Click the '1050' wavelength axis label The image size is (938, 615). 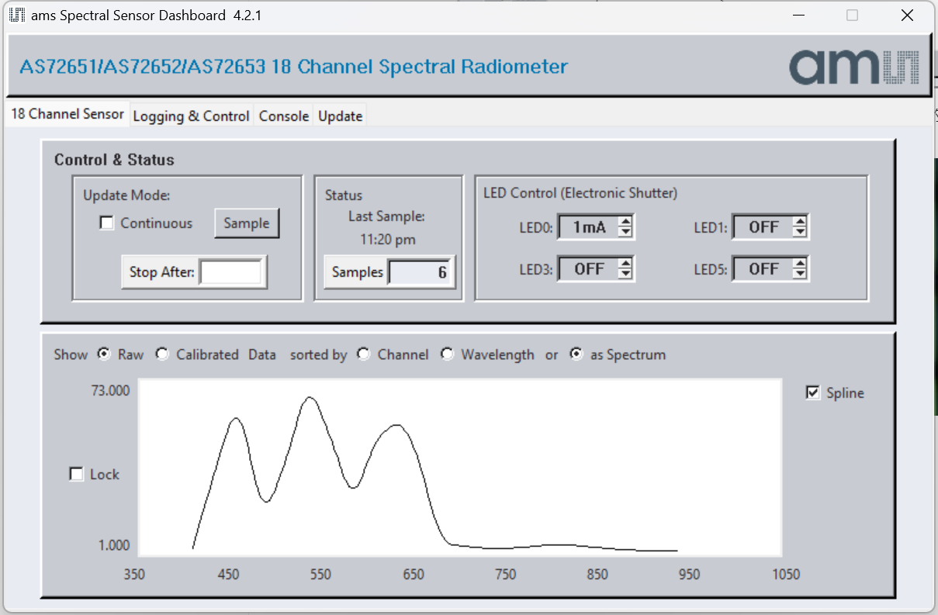click(786, 575)
